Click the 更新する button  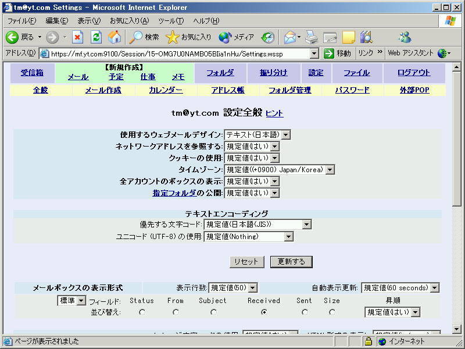[x=291, y=262]
